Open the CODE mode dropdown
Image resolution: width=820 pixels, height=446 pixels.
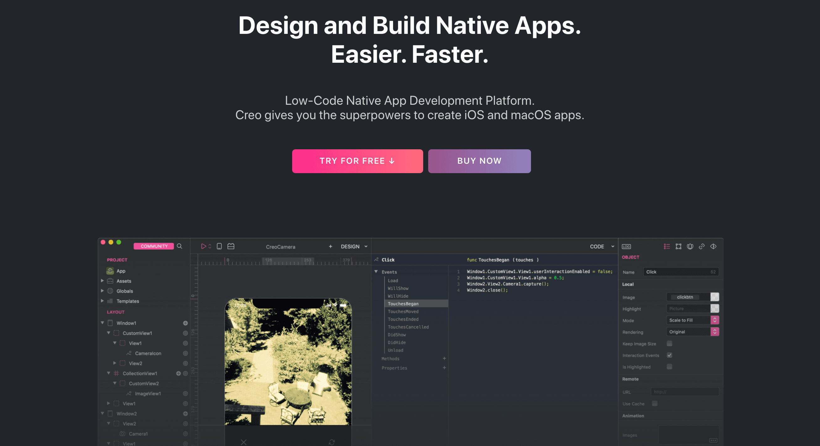point(602,247)
